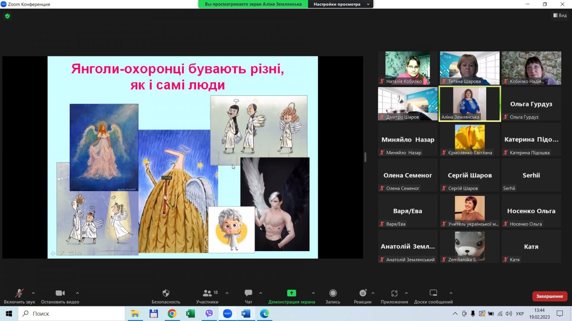This screenshot has height=321, width=572.
Task: Open Microsoft Edge from taskbar
Action: 265,314
